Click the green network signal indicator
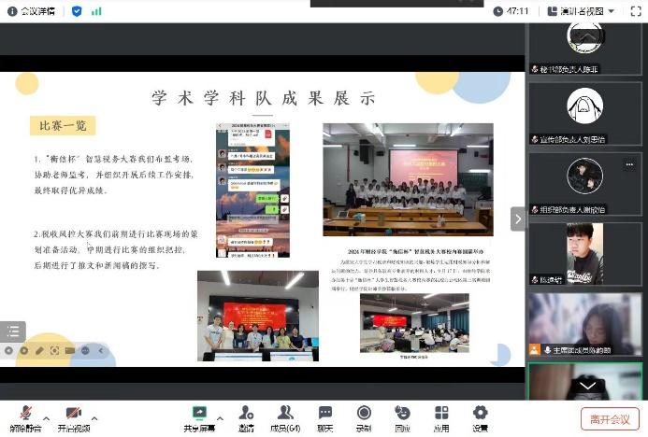648x437 pixels. coord(96,10)
